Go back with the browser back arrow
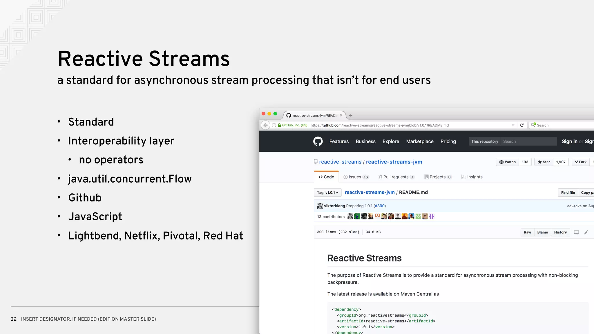The image size is (594, 334). [265, 125]
